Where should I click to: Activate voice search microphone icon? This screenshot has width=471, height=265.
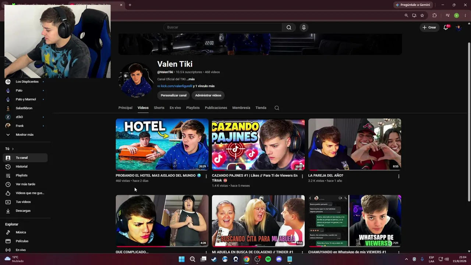click(304, 27)
